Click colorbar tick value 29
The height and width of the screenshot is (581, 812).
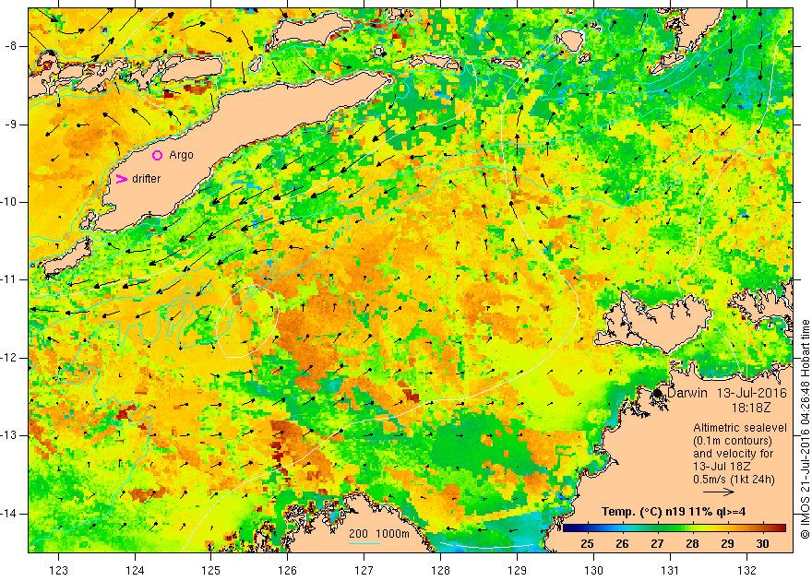coord(728,544)
